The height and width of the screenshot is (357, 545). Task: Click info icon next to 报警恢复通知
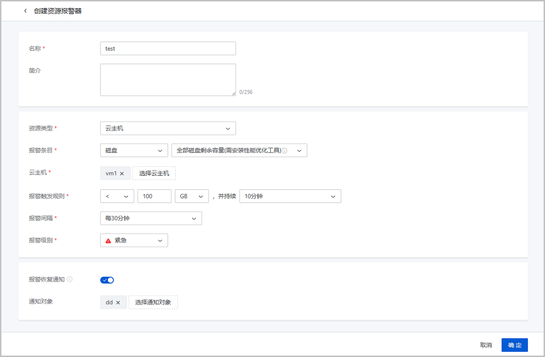pyautogui.click(x=70, y=280)
